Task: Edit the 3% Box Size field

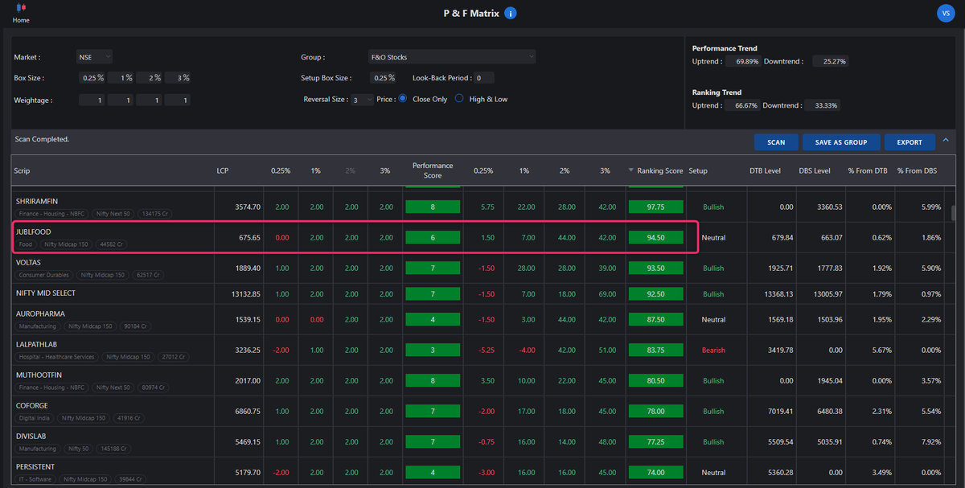Action: pos(179,78)
